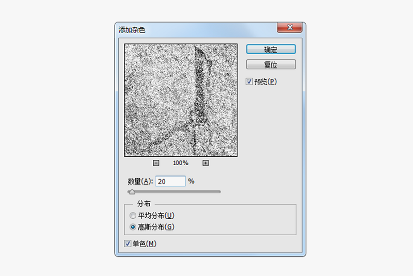Uncheck the 单色 monochromatic checkbox
The height and width of the screenshot is (276, 413).
(x=128, y=243)
